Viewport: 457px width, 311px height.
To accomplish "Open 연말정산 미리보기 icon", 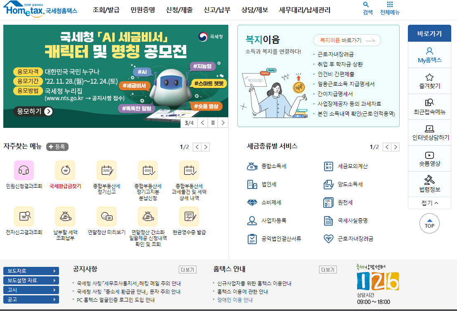I will (x=107, y=217).
